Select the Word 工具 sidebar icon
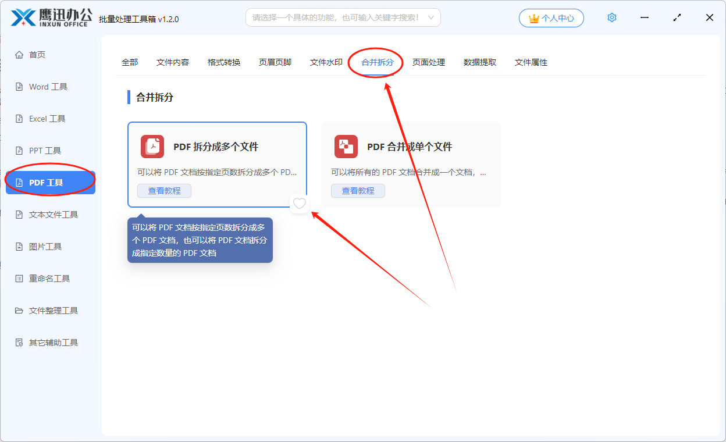This screenshot has width=726, height=442. click(x=50, y=86)
